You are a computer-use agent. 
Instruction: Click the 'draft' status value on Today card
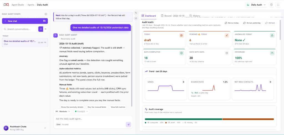(148, 40)
